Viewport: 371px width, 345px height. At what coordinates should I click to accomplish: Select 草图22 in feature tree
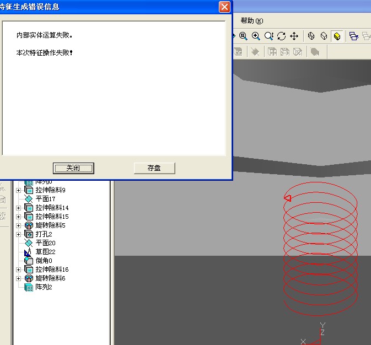45,252
